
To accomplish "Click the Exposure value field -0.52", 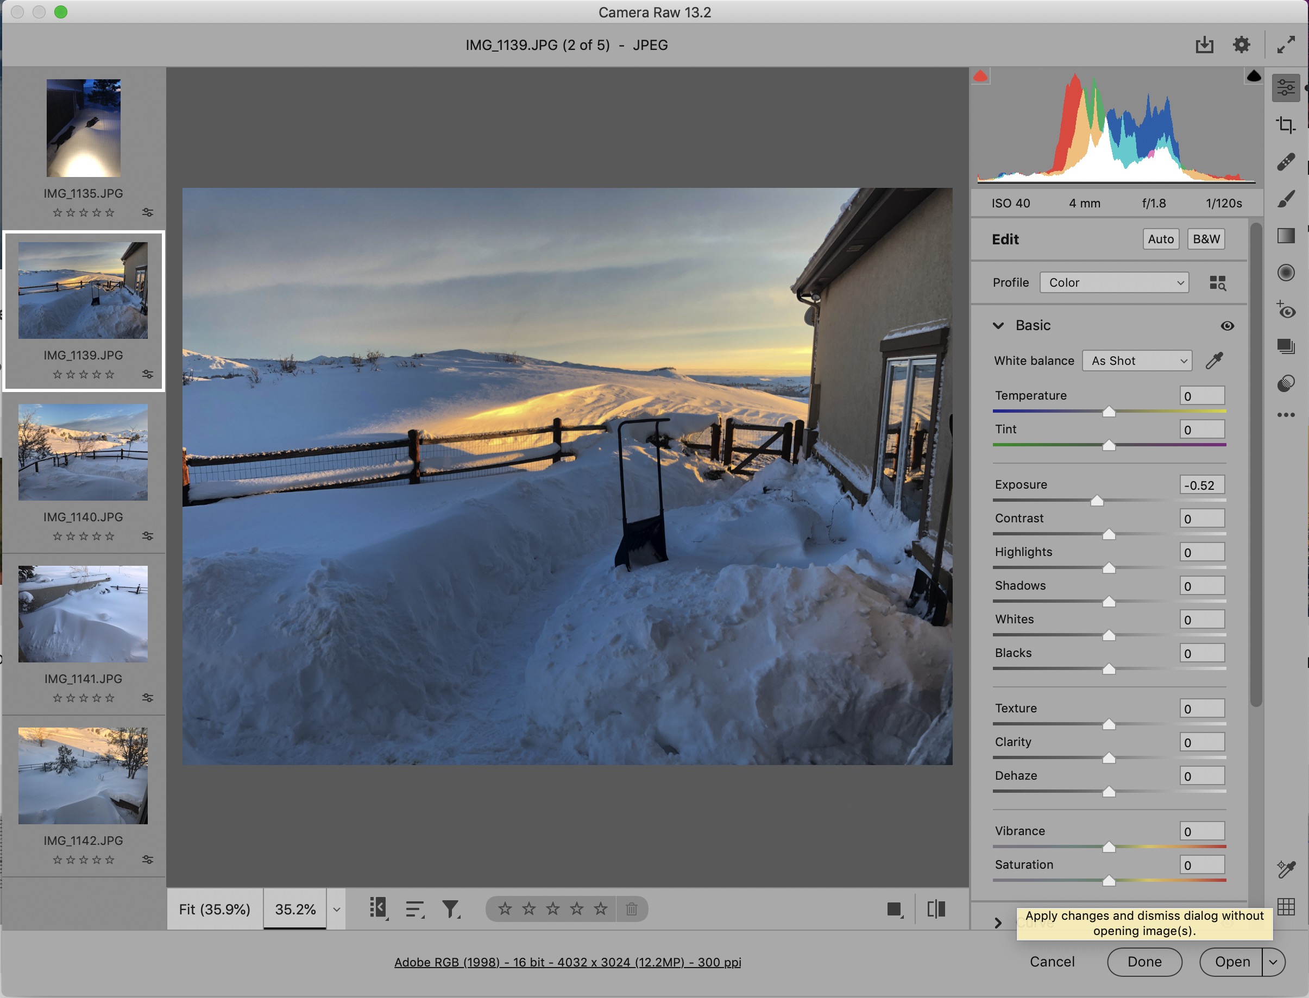I will (1202, 485).
